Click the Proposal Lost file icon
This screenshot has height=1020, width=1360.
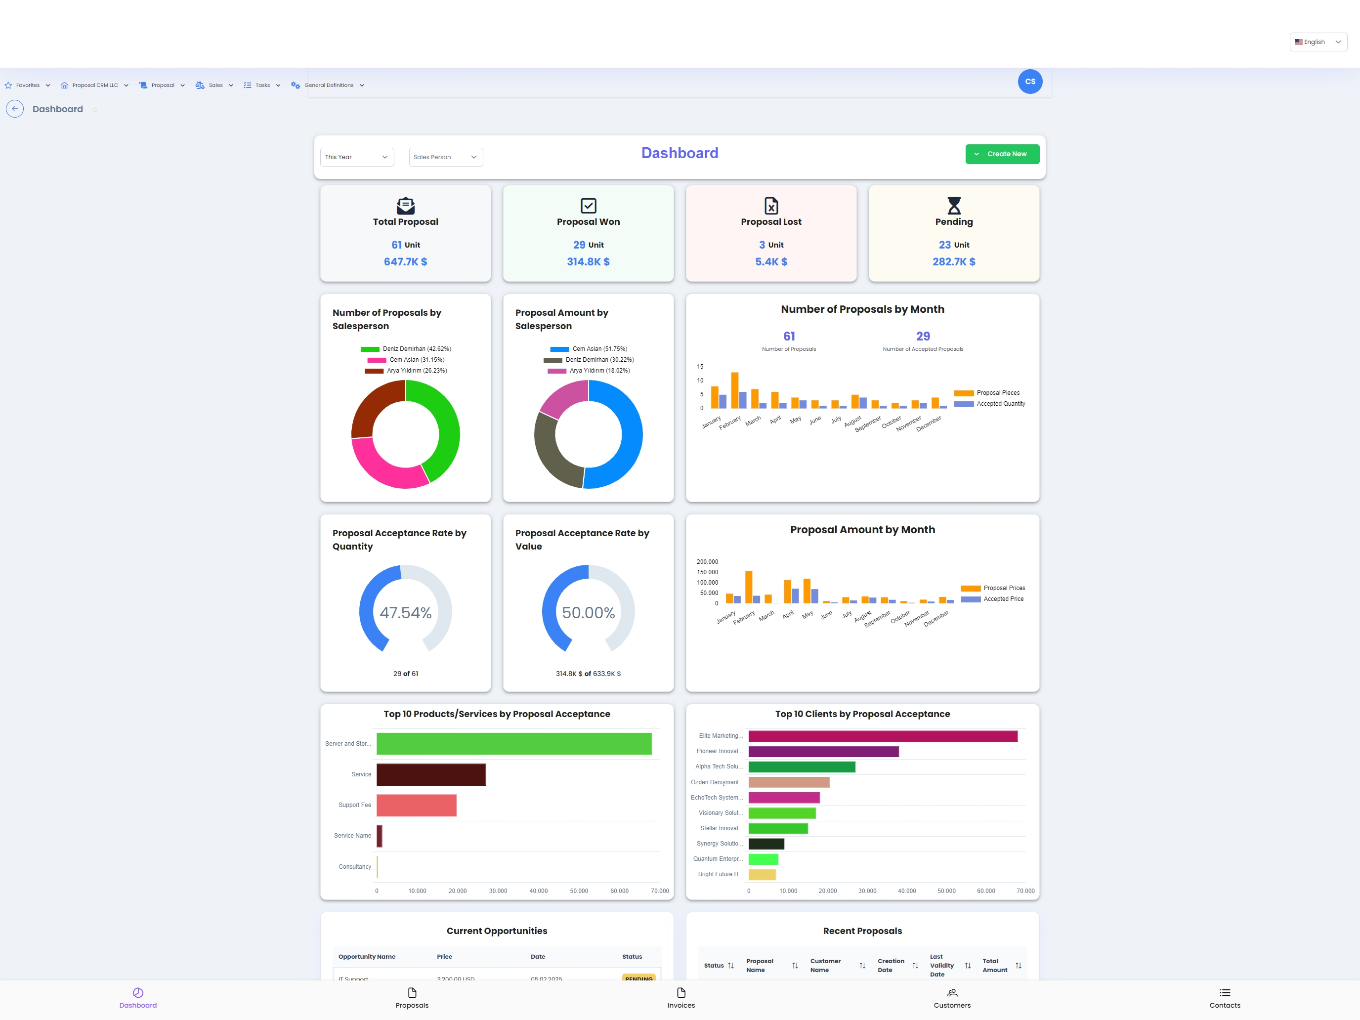[x=771, y=206]
